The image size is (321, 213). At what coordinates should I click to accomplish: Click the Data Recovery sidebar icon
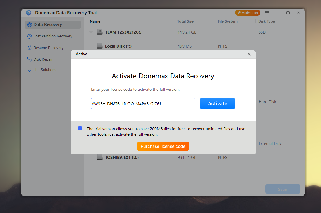tap(30, 25)
